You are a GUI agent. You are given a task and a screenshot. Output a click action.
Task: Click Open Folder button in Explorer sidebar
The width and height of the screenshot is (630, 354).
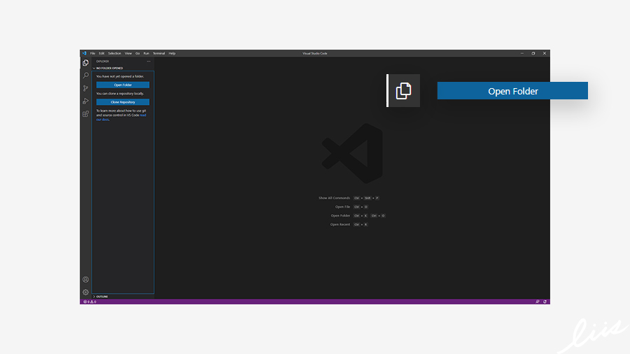point(122,85)
